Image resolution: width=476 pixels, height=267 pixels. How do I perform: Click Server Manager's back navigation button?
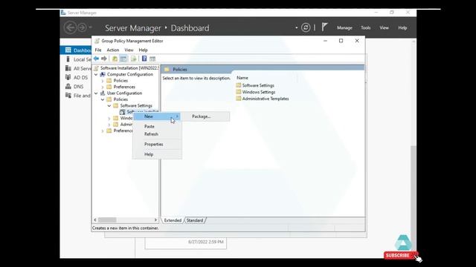point(70,27)
